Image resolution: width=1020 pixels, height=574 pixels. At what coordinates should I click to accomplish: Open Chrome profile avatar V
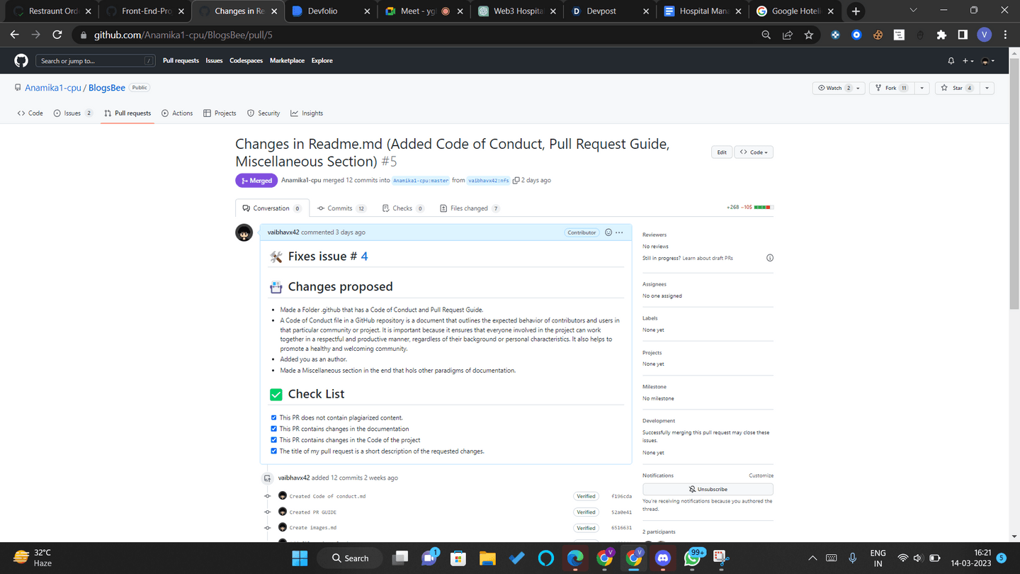point(984,35)
